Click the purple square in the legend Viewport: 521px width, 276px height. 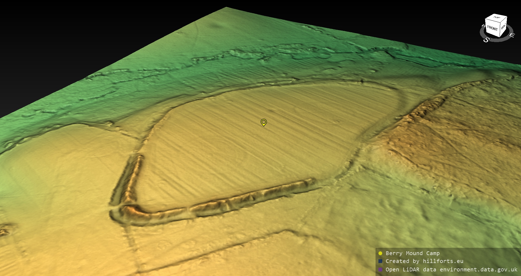(380, 269)
